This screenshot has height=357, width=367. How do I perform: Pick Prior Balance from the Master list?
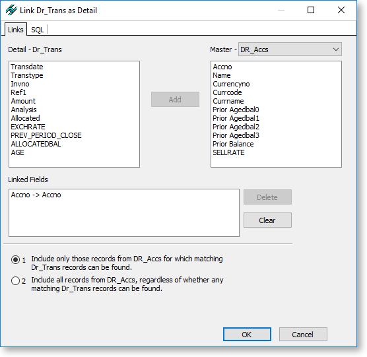[x=233, y=144]
